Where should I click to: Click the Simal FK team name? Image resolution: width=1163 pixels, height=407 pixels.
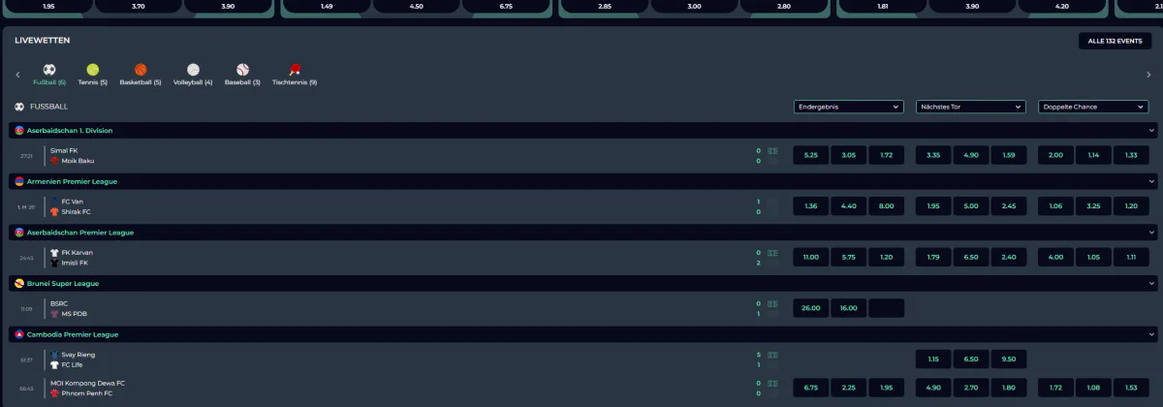[64, 151]
